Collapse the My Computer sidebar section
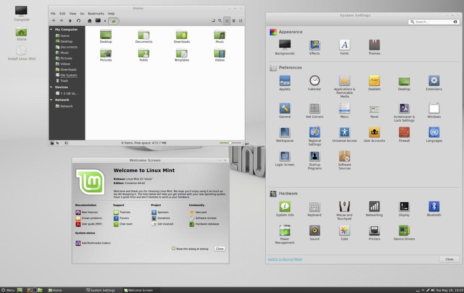 (x=51, y=29)
